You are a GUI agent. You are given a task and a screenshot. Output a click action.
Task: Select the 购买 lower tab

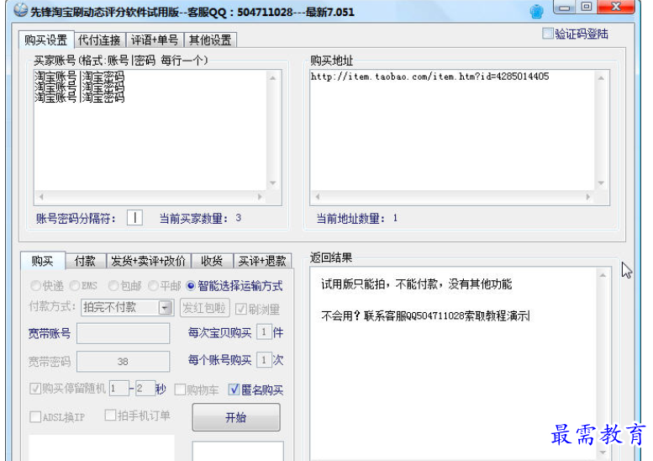coord(43,261)
